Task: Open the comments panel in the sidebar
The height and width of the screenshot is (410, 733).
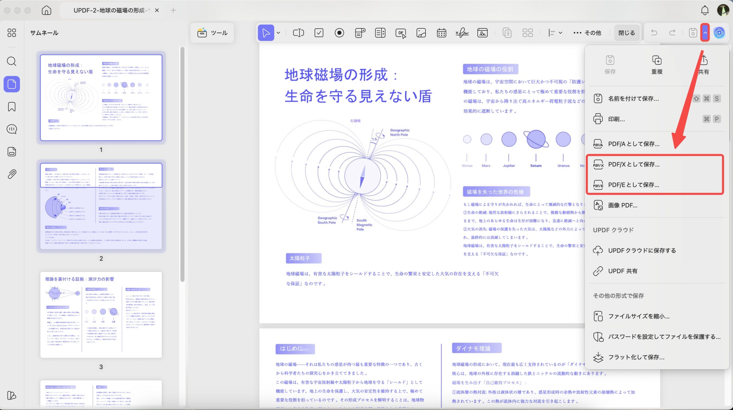Action: pyautogui.click(x=11, y=129)
